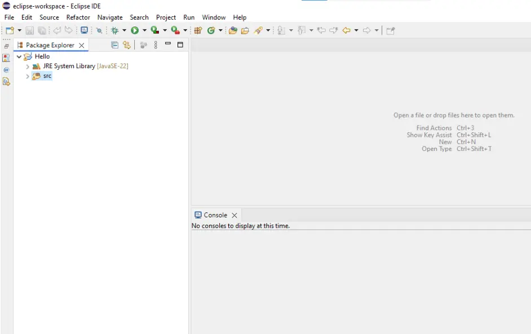Viewport: 531px width, 334px height.
Task: Click the Coverage launch icon
Action: coord(155,30)
